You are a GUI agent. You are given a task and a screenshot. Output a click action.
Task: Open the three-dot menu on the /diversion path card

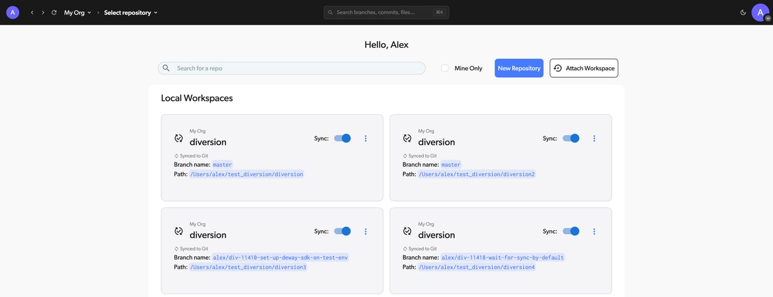[x=365, y=138]
